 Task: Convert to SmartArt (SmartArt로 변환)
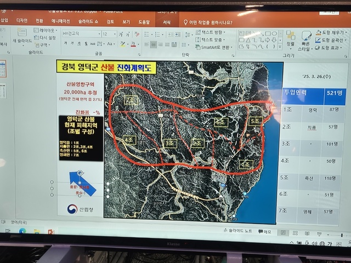tap(214, 47)
